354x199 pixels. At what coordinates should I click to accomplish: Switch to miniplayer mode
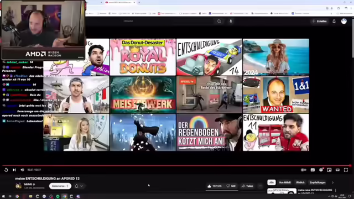pos(330,170)
